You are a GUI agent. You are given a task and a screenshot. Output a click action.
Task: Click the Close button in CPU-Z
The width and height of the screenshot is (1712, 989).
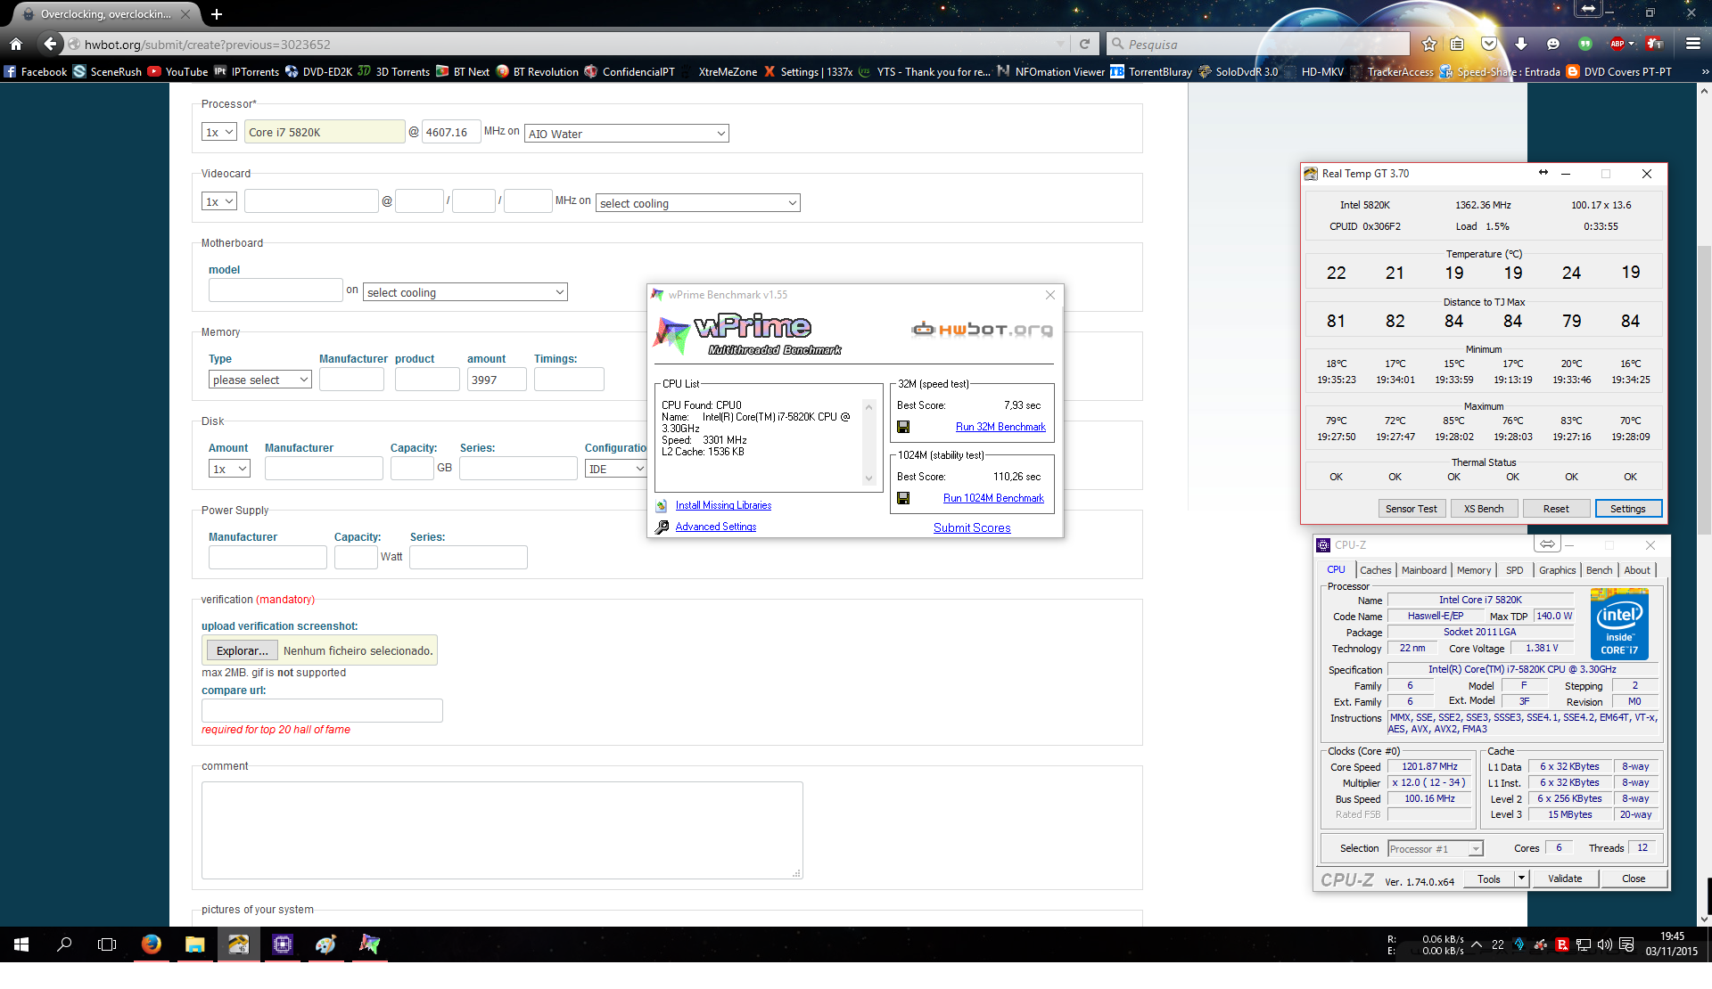(x=1634, y=879)
